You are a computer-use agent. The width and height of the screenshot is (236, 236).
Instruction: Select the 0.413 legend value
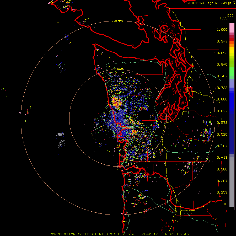pos(222,158)
